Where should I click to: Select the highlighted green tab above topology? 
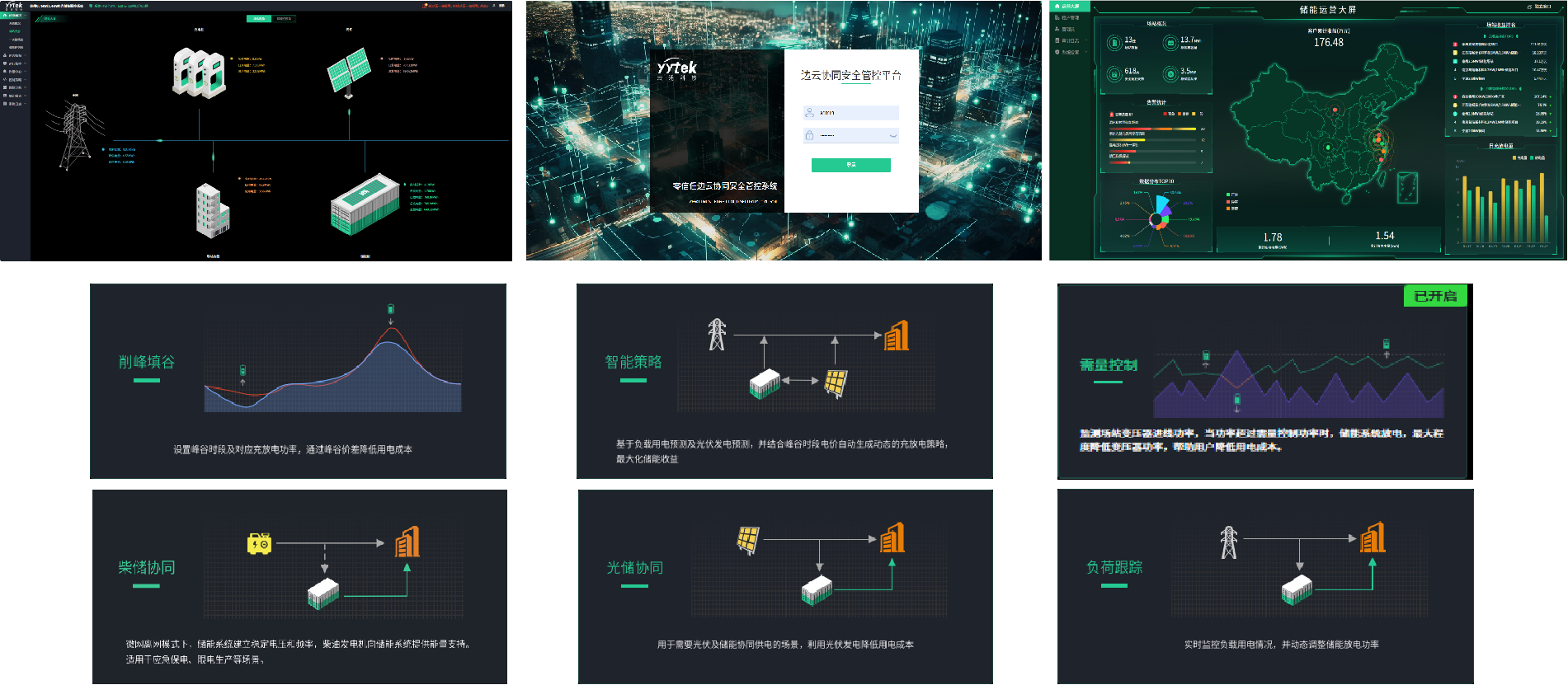point(259,18)
